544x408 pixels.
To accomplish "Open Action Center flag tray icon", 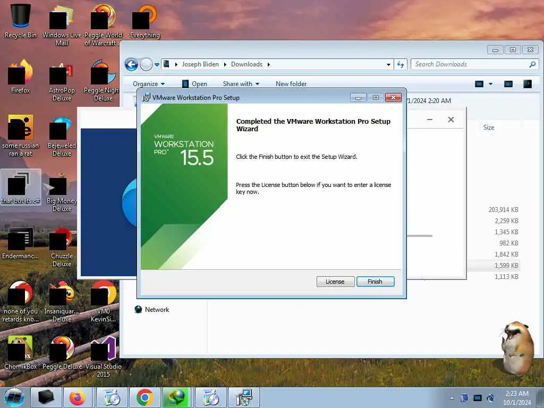I will pyautogui.click(x=464, y=398).
